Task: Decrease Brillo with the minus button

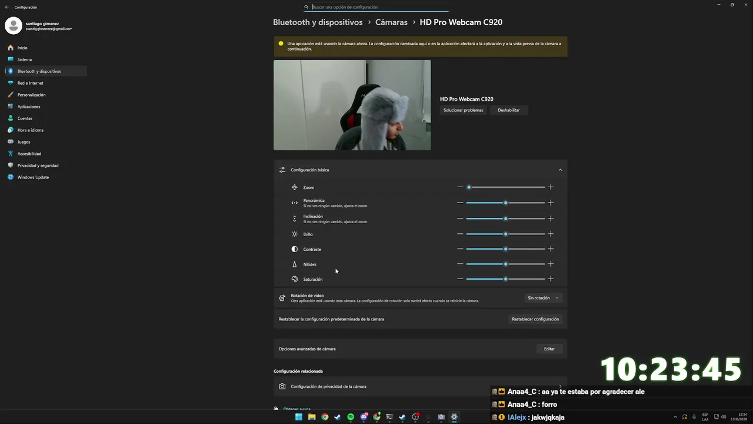Action: click(460, 234)
